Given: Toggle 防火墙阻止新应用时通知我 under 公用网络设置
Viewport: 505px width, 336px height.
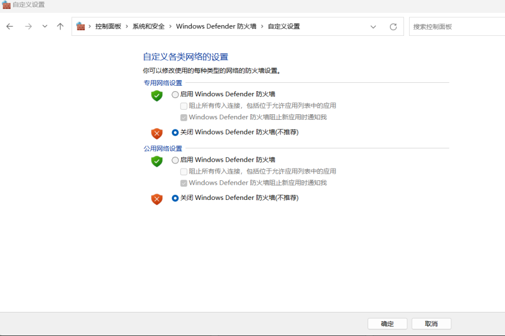Looking at the screenshot, I should 184,183.
